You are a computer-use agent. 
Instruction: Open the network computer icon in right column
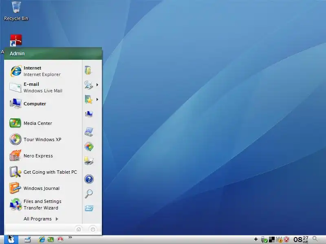89,114
